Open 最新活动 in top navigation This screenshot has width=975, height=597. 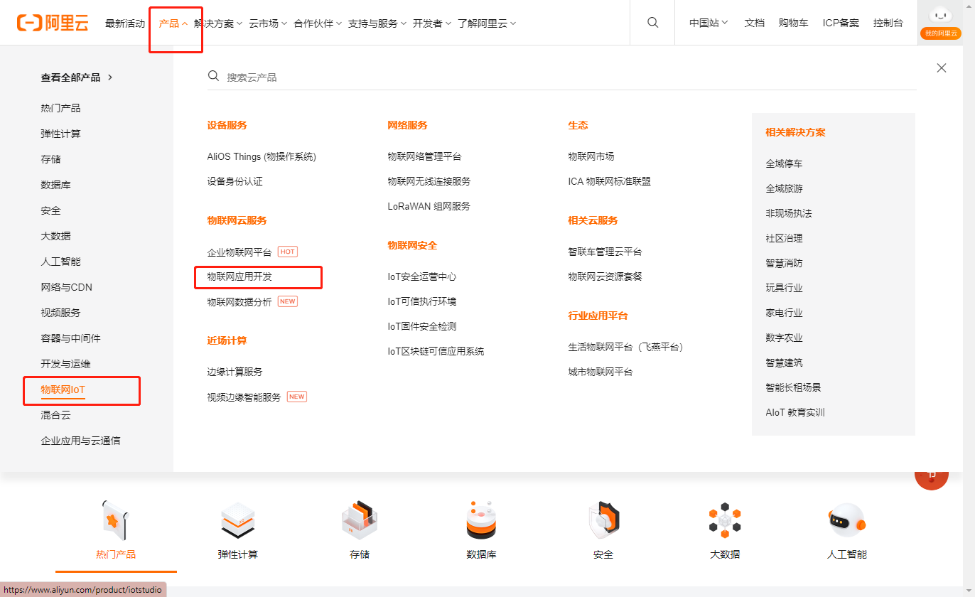pos(125,23)
